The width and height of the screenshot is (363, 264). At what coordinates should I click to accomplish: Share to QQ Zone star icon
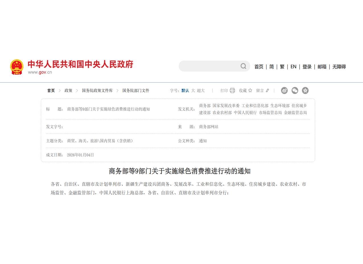coord(305,91)
